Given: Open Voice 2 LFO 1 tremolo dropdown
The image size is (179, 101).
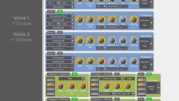Looking at the screenshot, I should click(x=101, y=27).
